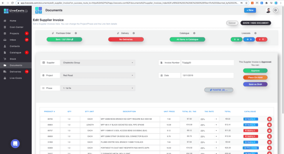The image size is (284, 154).
Task: Open the chat support bubble
Action: pyautogui.click(x=15, y=144)
